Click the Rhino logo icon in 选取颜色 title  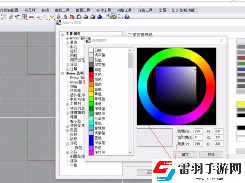click(88, 40)
